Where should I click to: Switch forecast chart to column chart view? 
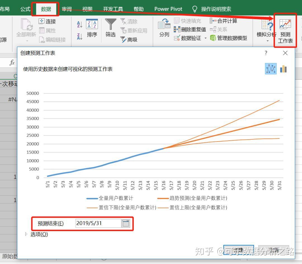coord(283,69)
